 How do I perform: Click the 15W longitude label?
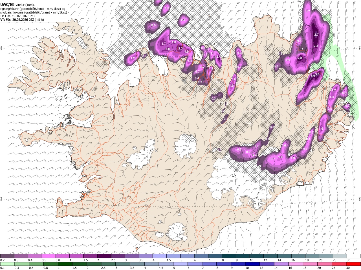[x=299, y=1]
